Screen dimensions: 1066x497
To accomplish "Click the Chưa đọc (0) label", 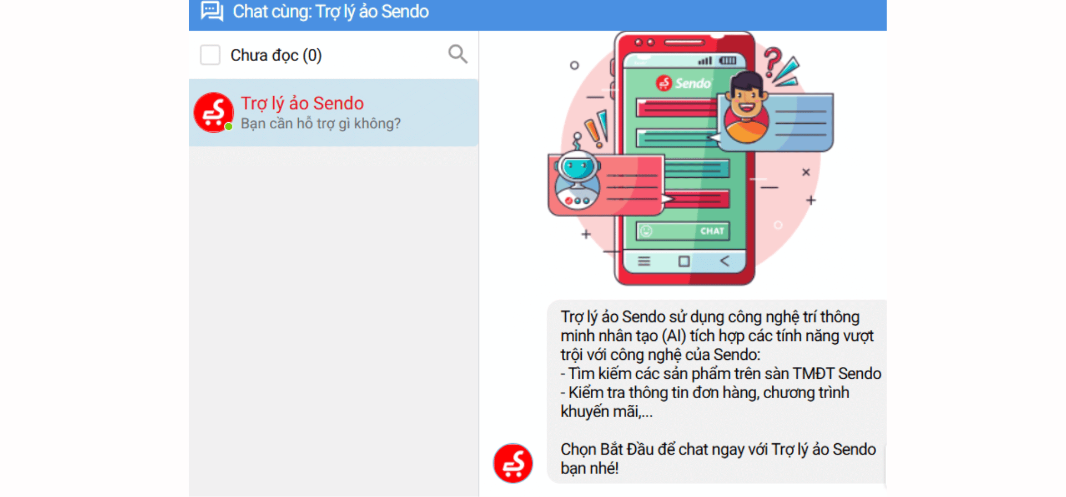I will (276, 56).
